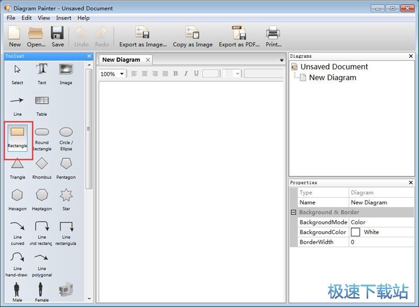Click the Save button

click(x=58, y=36)
